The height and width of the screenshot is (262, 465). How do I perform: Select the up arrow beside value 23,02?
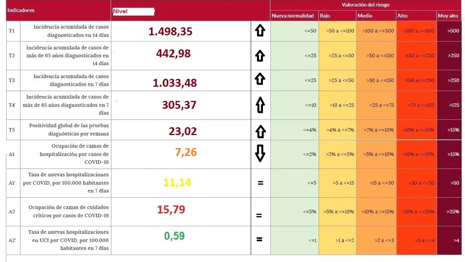[x=260, y=131]
